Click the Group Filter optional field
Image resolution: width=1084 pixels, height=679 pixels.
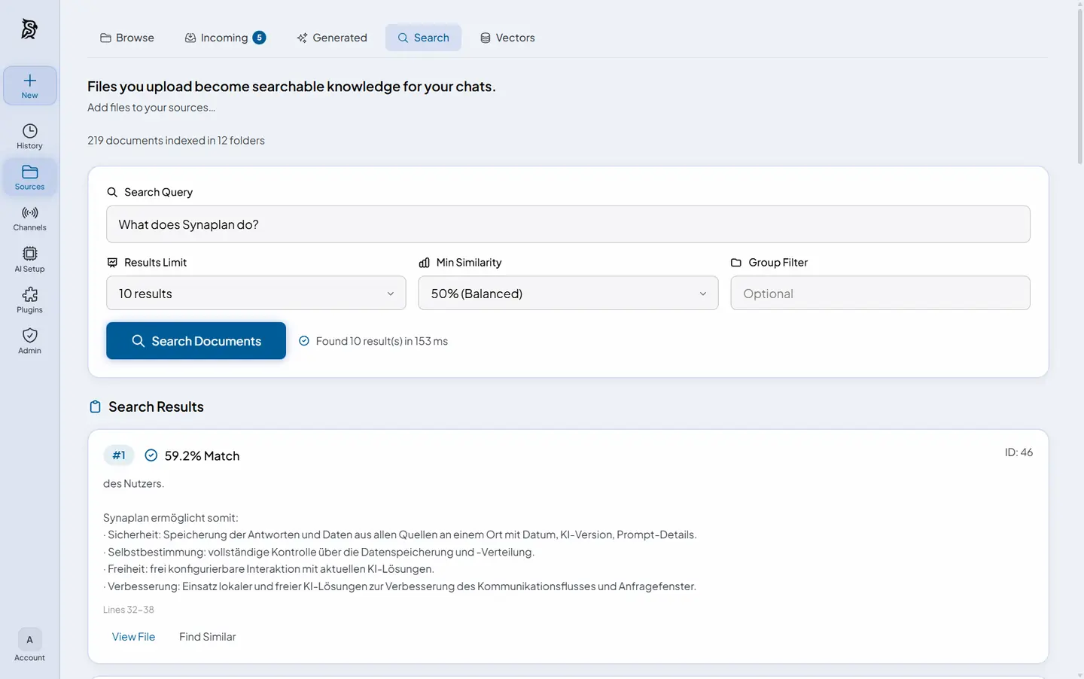[880, 293]
